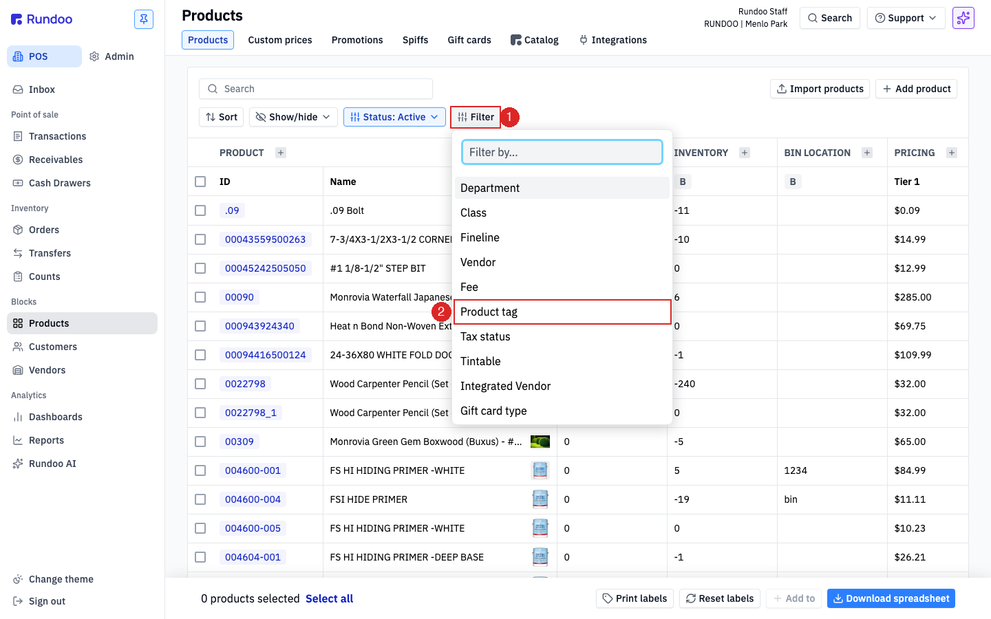Choose Fineline filter option
991x619 pixels.
pyautogui.click(x=562, y=237)
